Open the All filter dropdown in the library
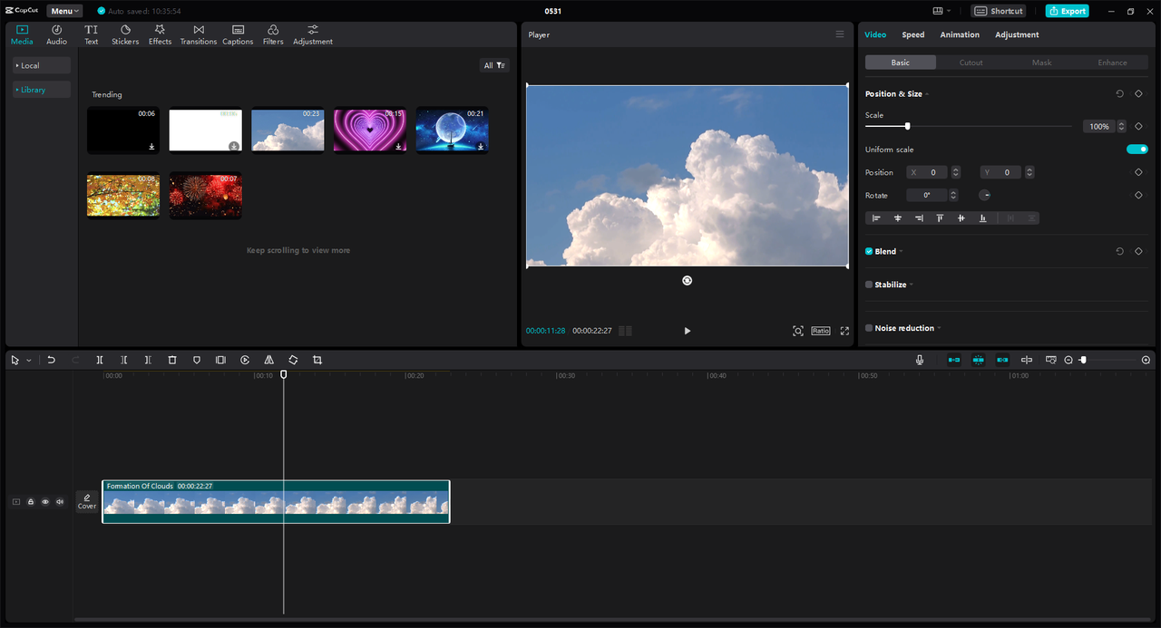 pyautogui.click(x=495, y=65)
